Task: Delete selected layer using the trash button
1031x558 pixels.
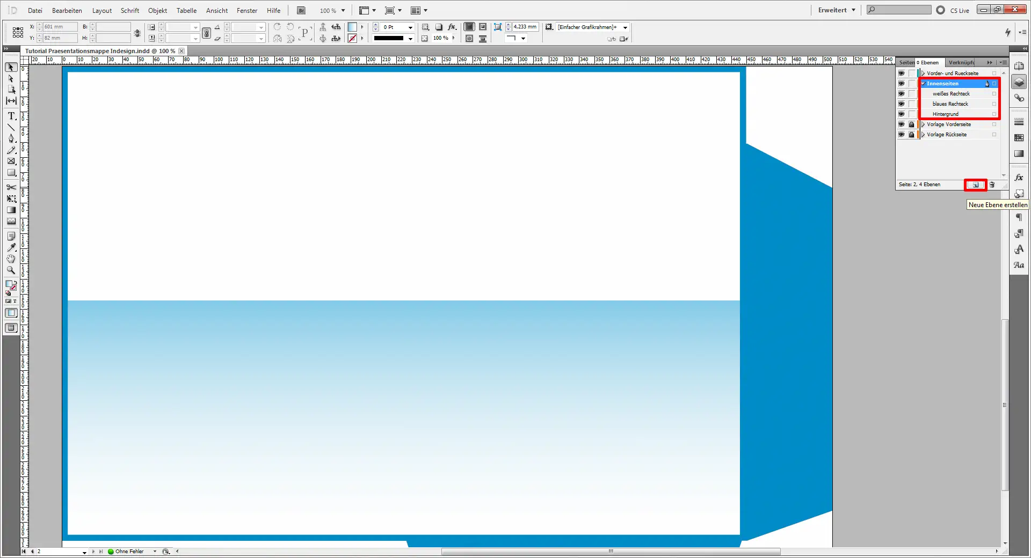Action: (x=992, y=185)
